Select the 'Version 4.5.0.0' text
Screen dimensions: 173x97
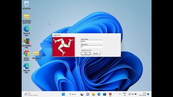pyautogui.click(x=86, y=50)
